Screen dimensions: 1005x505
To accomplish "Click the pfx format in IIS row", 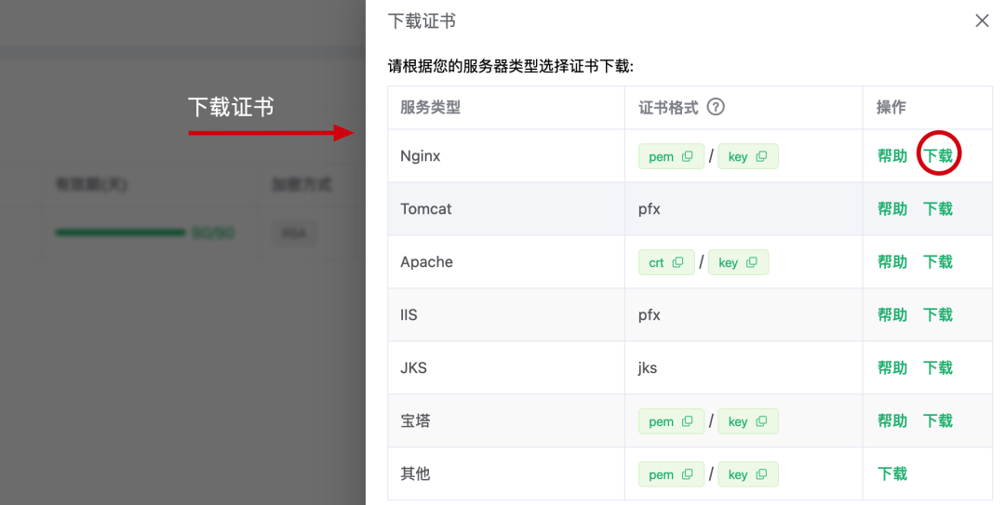I will click(x=650, y=315).
